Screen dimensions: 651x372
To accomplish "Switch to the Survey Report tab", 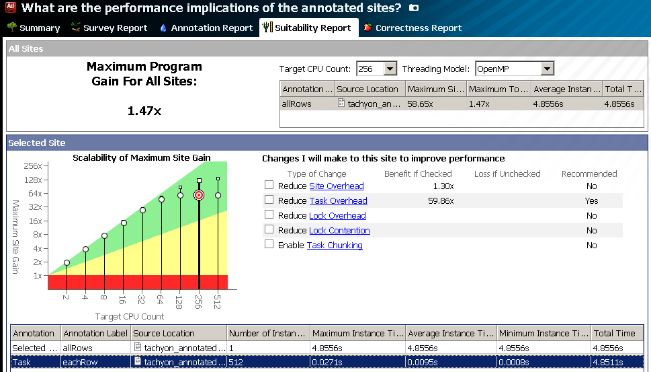I will pos(110,28).
